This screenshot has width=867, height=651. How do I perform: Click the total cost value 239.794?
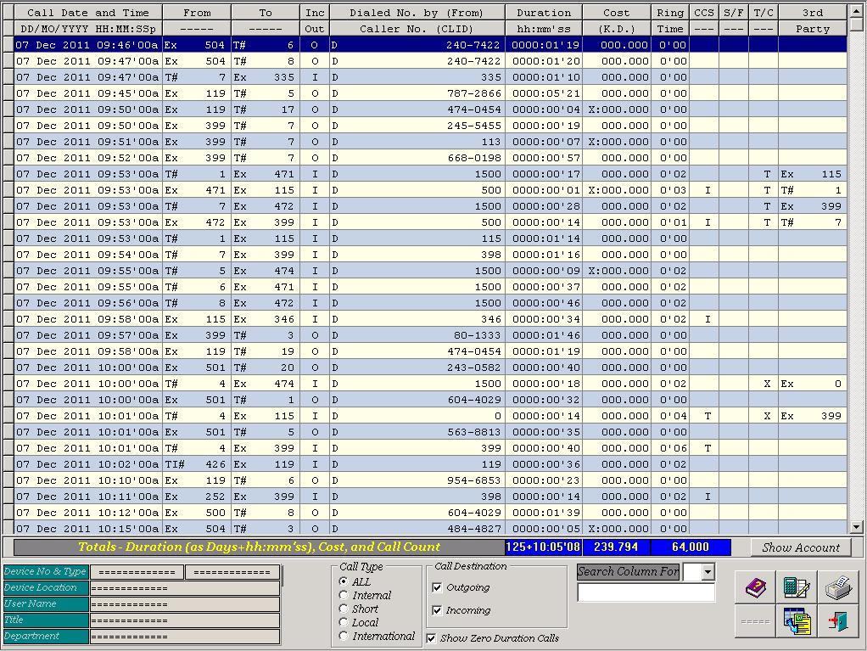[x=616, y=547]
